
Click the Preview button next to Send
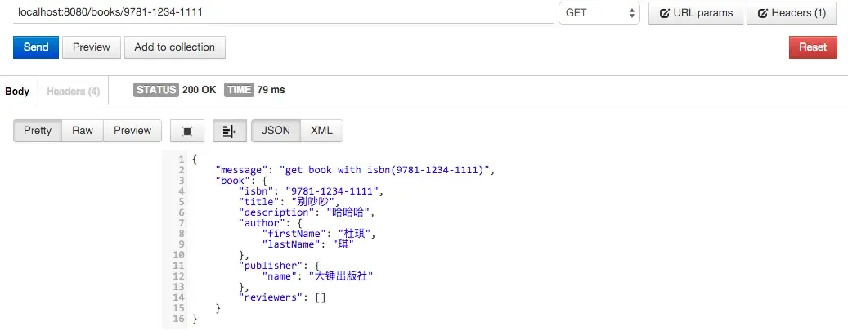[91, 47]
